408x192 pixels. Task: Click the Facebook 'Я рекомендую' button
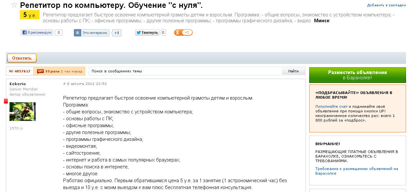pos(37,32)
